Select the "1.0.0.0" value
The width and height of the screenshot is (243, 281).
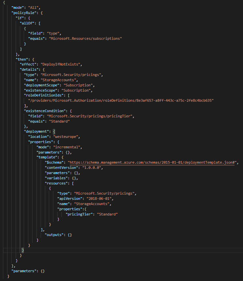tap(91, 168)
